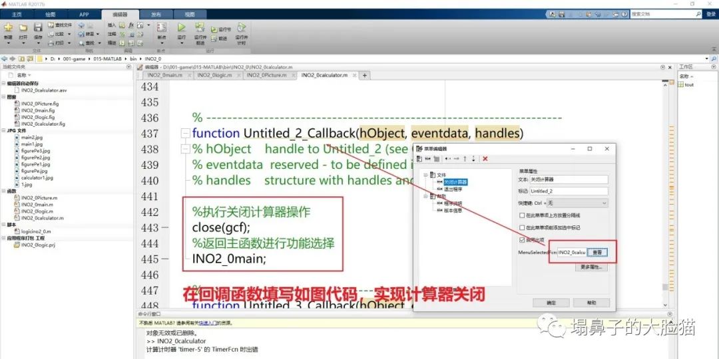This screenshot has height=359, width=719.
Task: Open dropdown arrow under Run (运行)
Action: tap(182, 43)
